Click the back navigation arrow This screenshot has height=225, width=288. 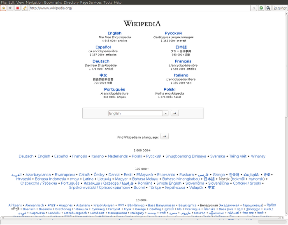click(x=3, y=8)
